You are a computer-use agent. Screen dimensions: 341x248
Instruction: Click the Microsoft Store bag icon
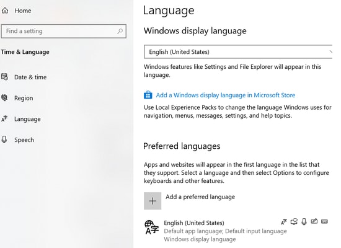[x=148, y=95]
